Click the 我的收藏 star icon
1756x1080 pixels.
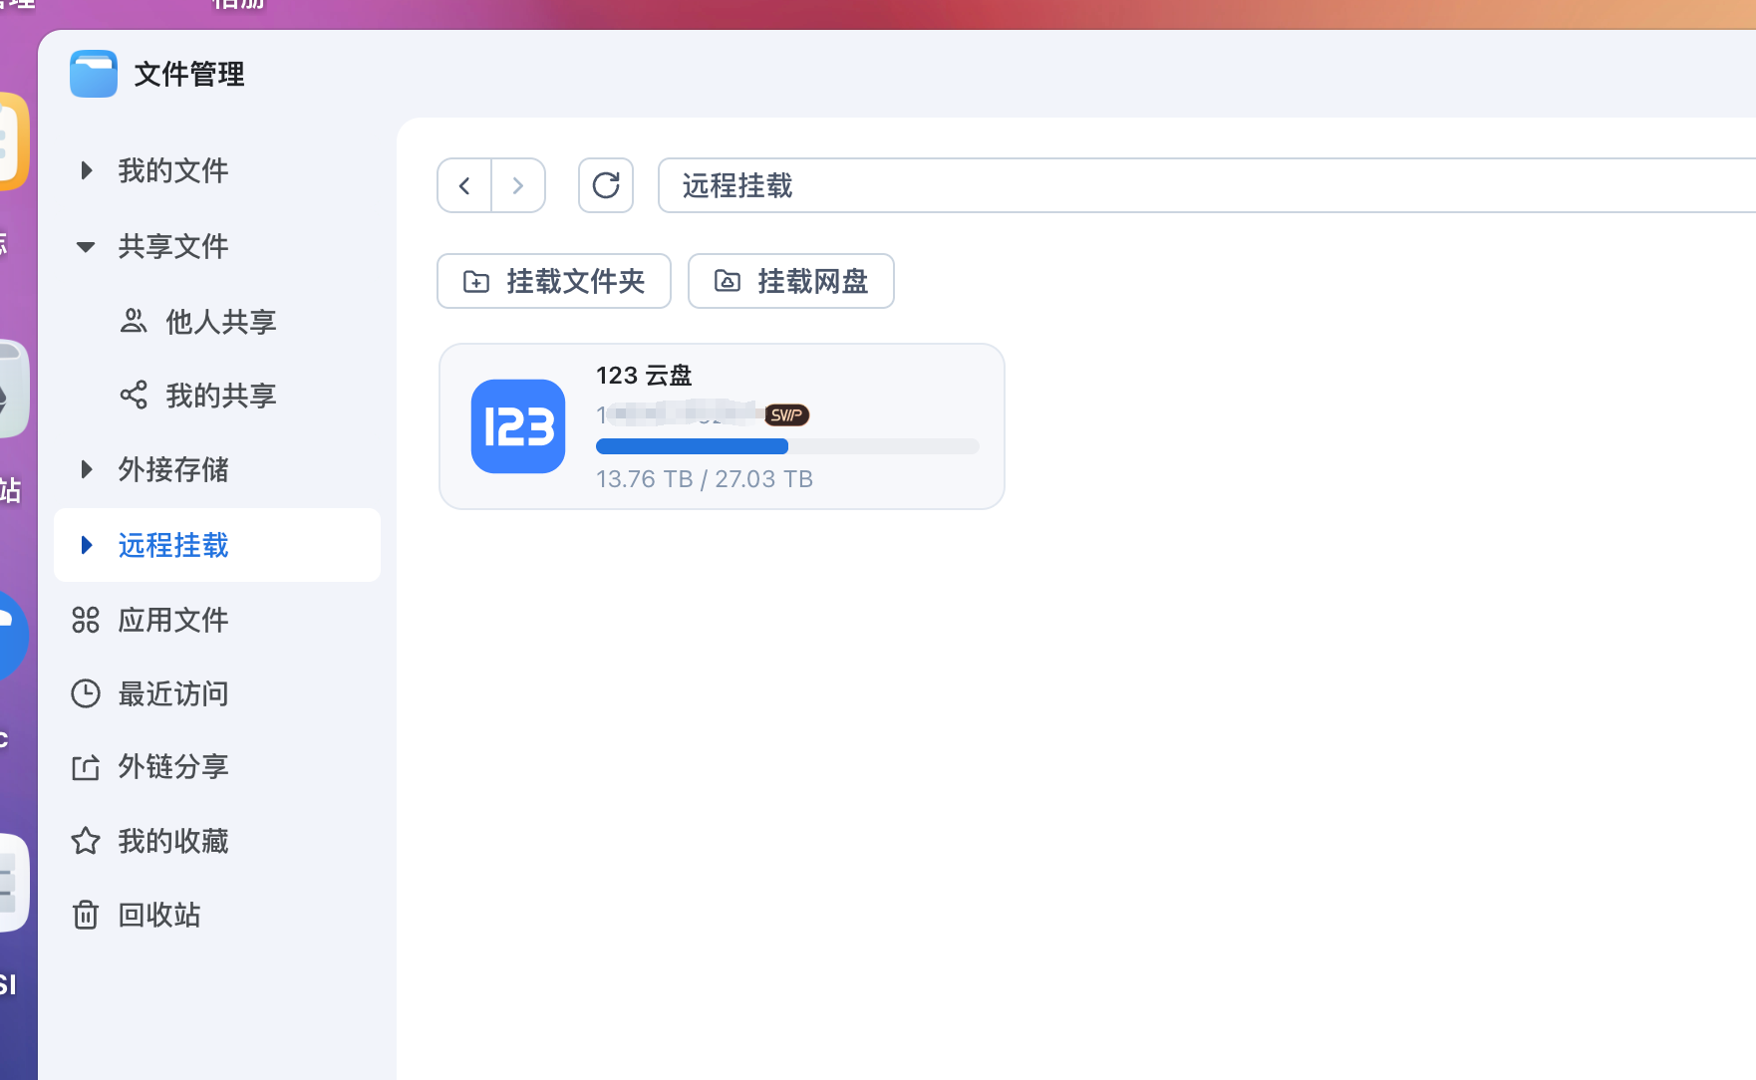[x=86, y=841]
